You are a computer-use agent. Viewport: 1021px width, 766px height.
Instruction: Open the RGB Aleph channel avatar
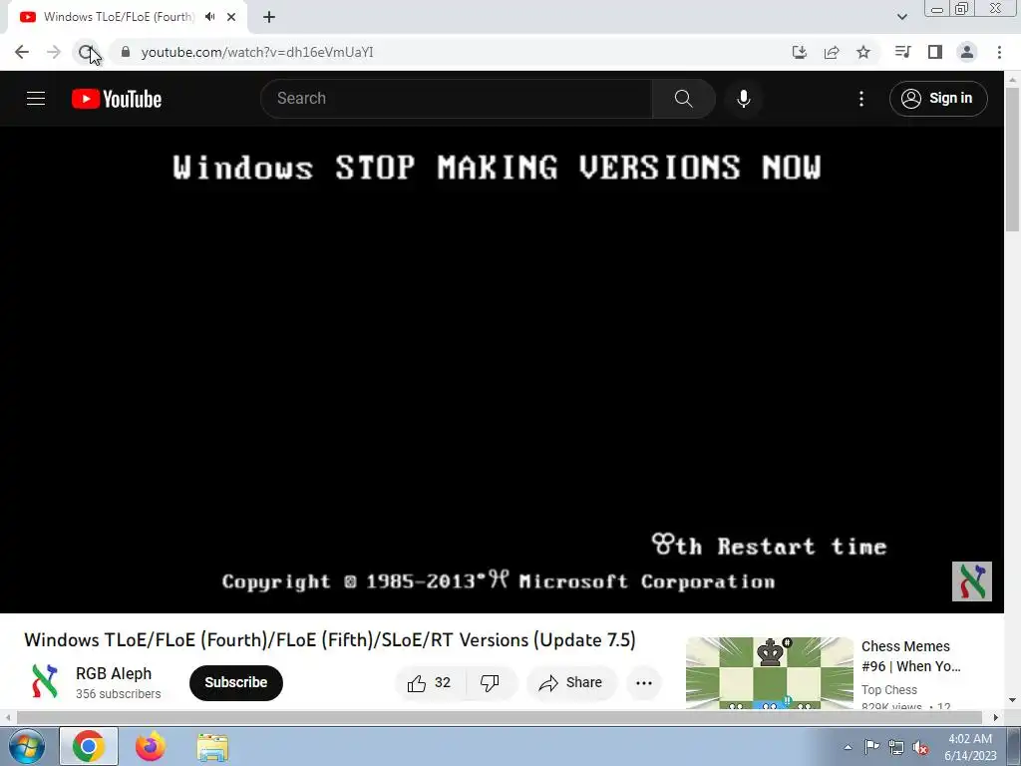coord(45,682)
